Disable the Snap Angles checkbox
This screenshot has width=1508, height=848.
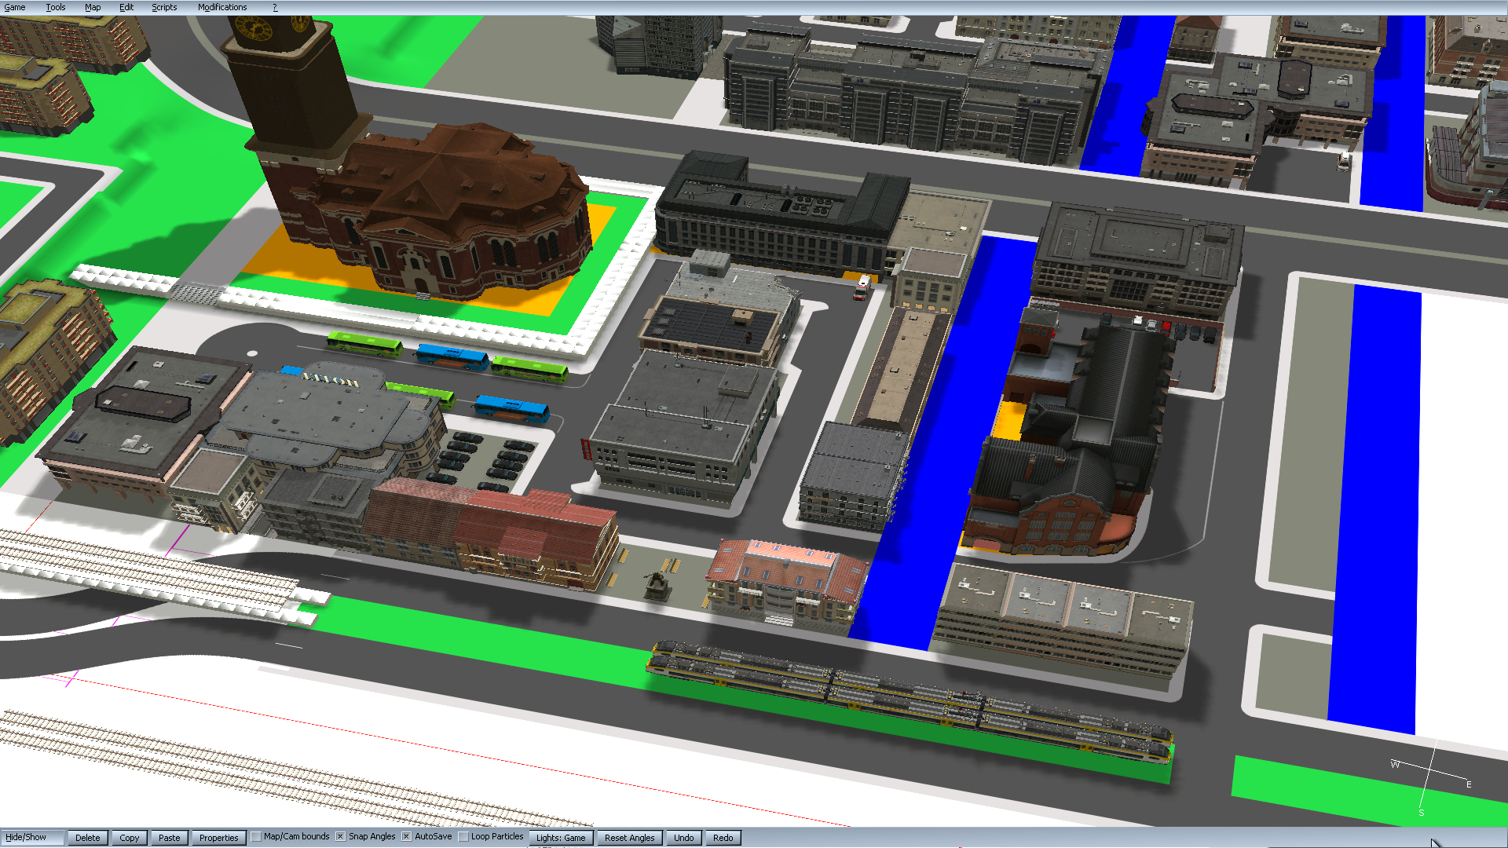pyautogui.click(x=341, y=837)
